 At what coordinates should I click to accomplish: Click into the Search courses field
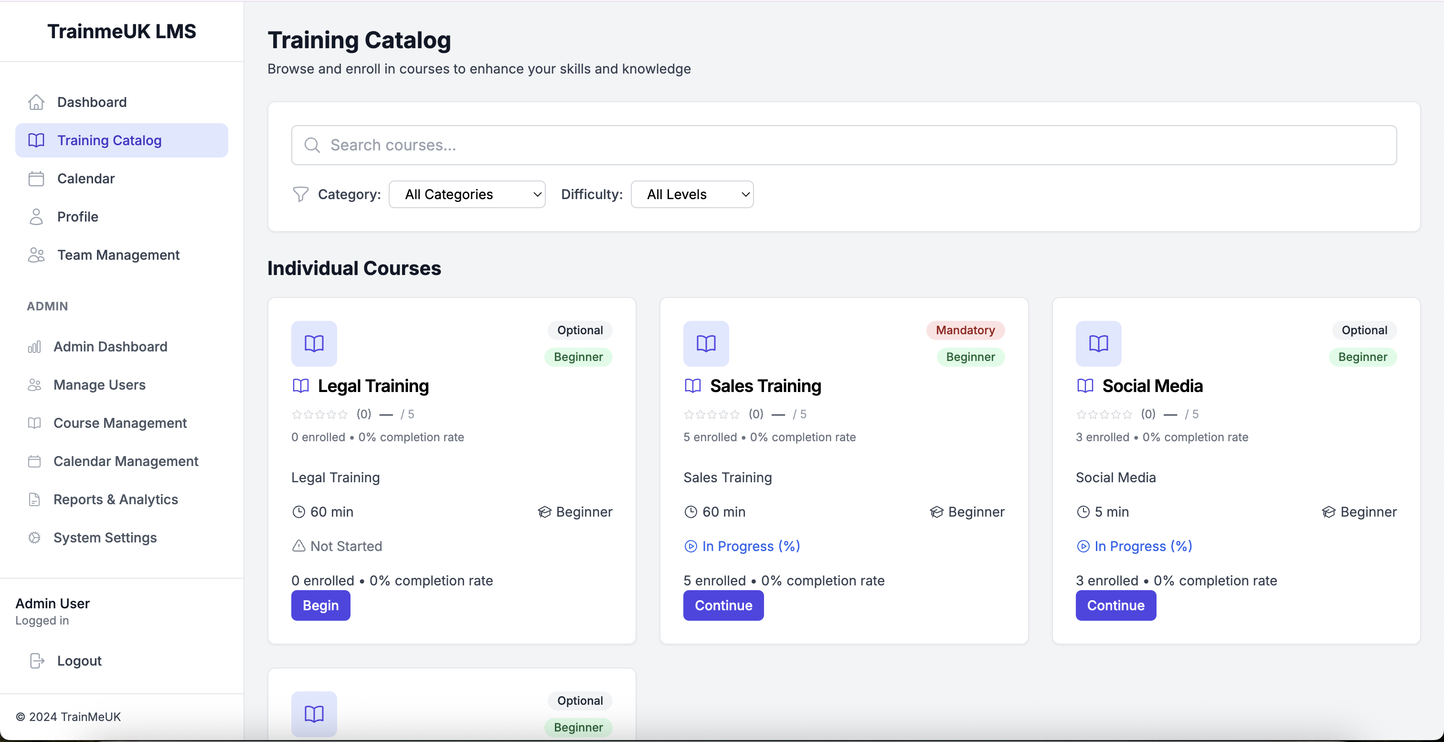click(844, 145)
